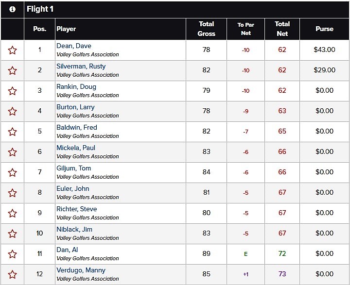Click star icon beside Richter, Steve
Image resolution: width=350 pixels, height=285 pixels.
[x=12, y=214]
